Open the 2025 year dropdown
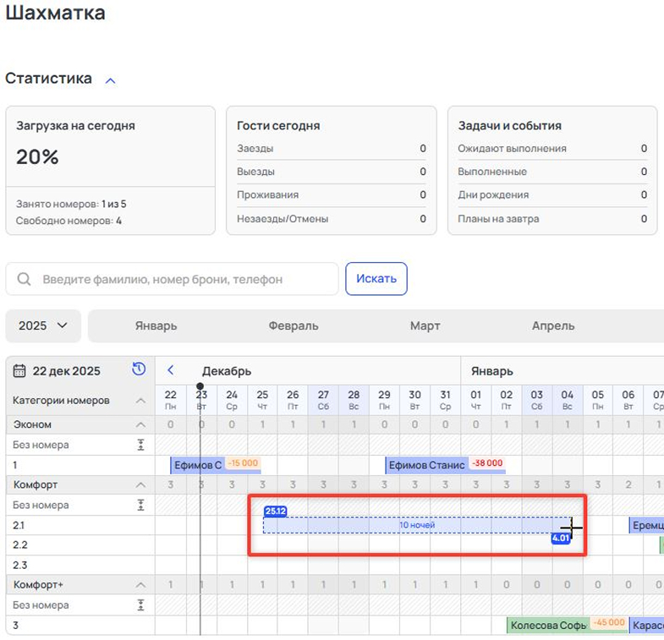 43,325
